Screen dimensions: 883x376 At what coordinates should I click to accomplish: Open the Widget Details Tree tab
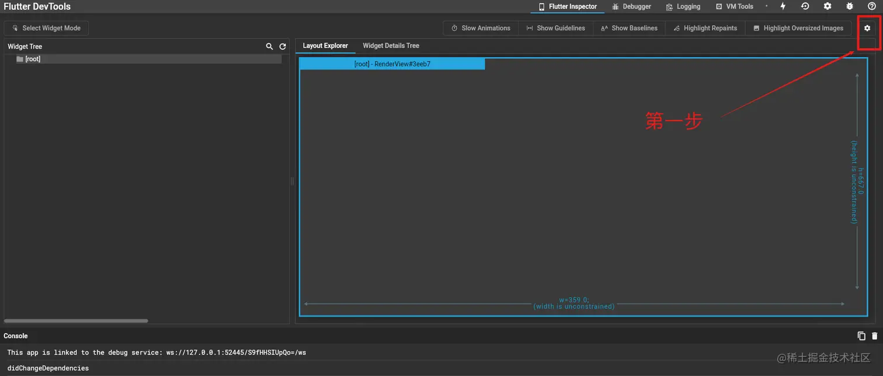391,46
